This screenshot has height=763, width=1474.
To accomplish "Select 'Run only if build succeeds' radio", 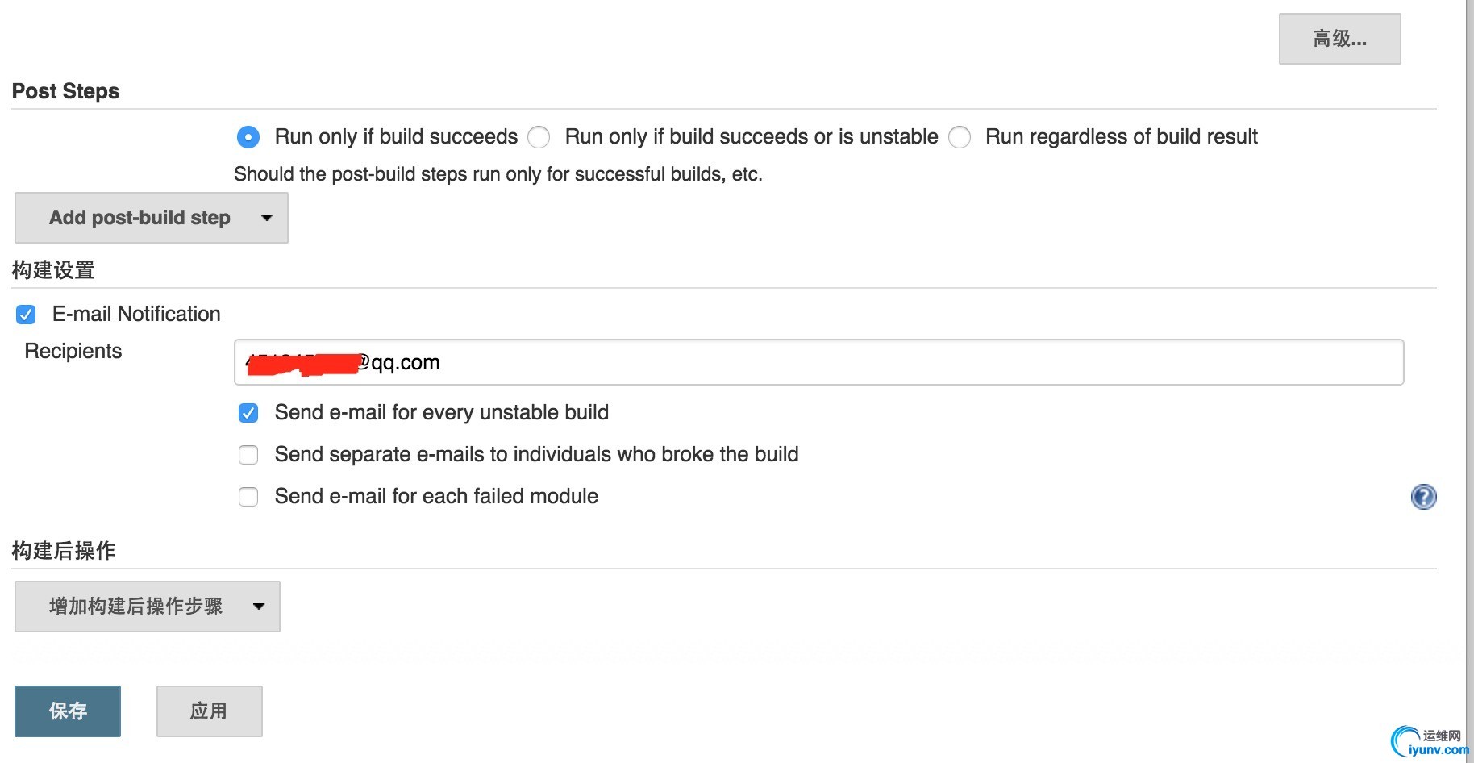I will tap(248, 137).
